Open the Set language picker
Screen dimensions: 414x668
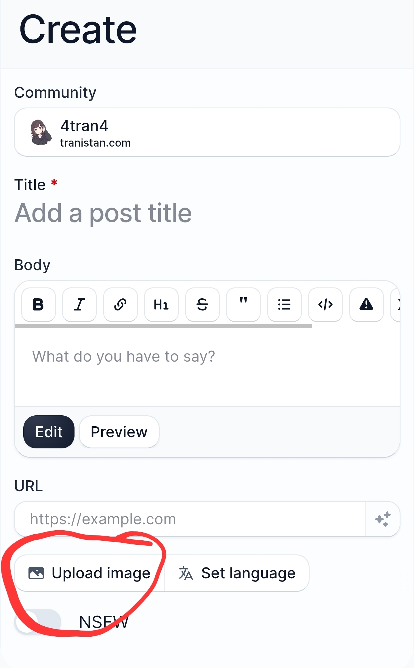coord(237,573)
